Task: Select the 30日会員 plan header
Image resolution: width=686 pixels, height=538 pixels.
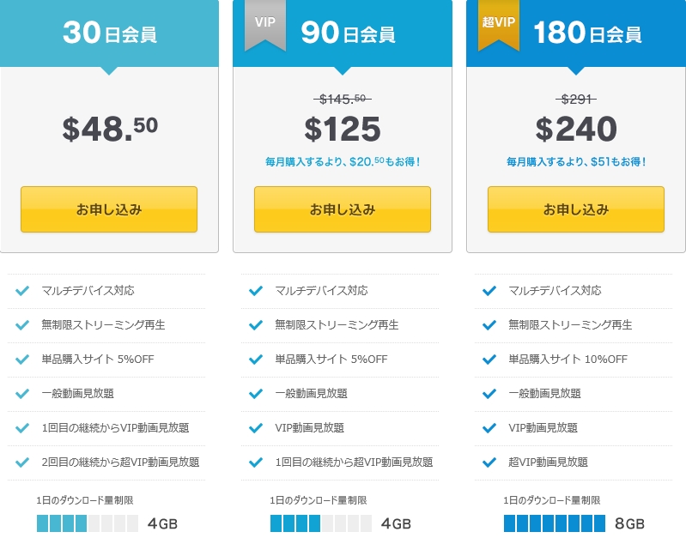Action: point(109,33)
